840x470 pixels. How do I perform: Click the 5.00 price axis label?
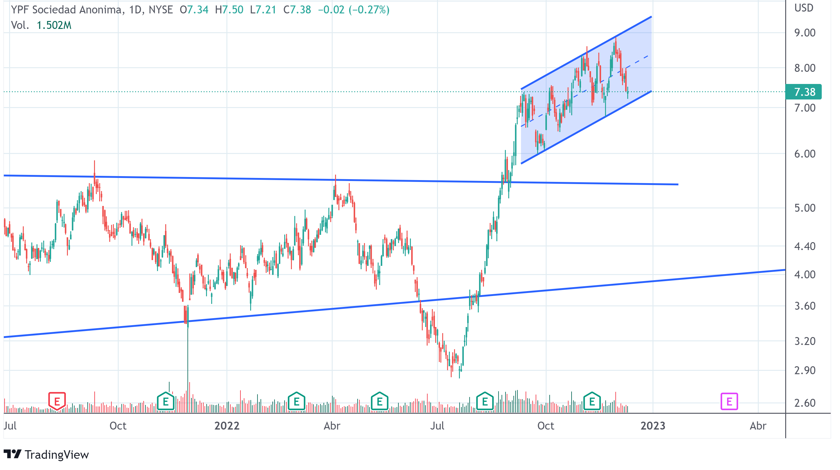click(805, 208)
